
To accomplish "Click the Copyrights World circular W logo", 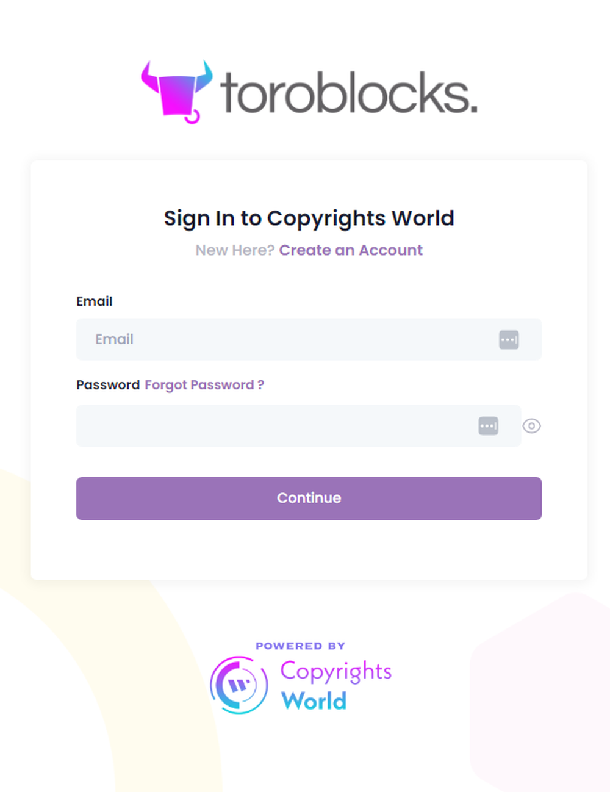I will point(239,685).
